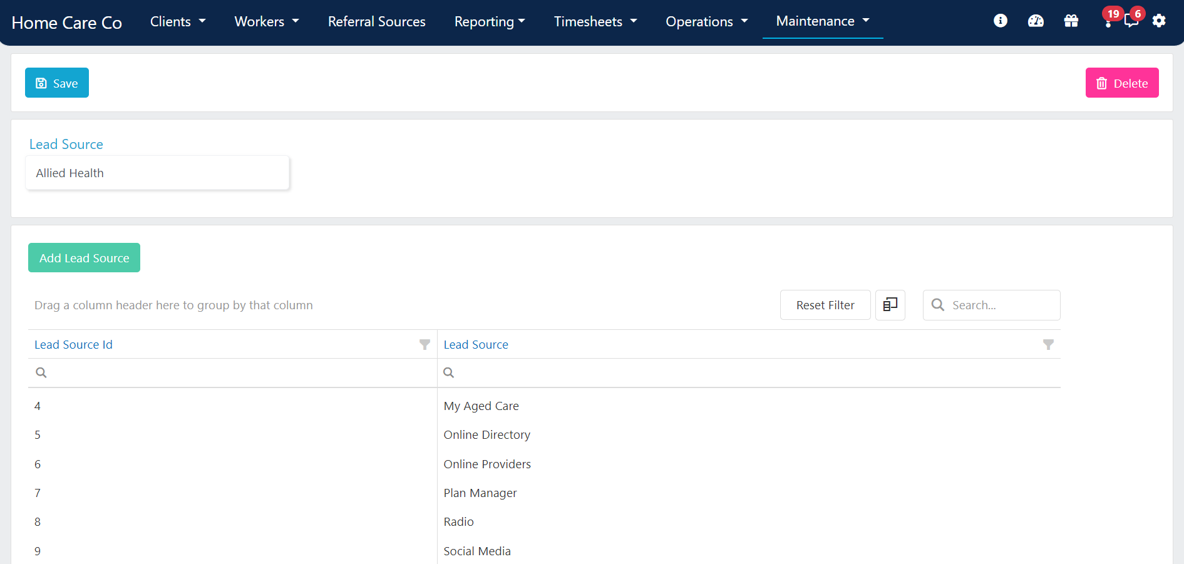The image size is (1184, 564).
Task: Open filter funnel on Lead Source column
Action: coord(1048,344)
